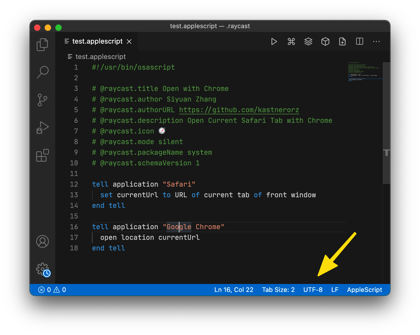Open the Run and Debug view icon

pyautogui.click(x=43, y=128)
